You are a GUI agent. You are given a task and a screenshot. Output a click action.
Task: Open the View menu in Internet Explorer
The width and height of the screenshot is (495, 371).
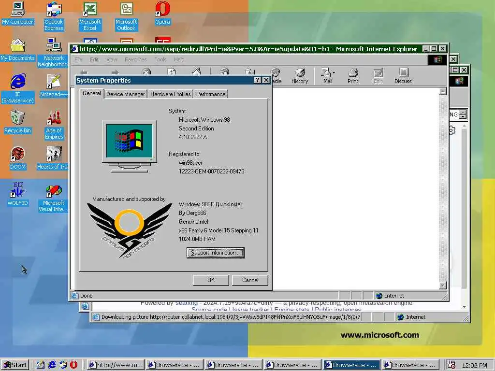tap(112, 59)
